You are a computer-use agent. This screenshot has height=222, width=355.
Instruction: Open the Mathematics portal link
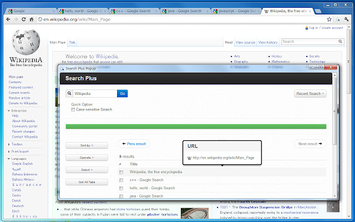(281, 62)
